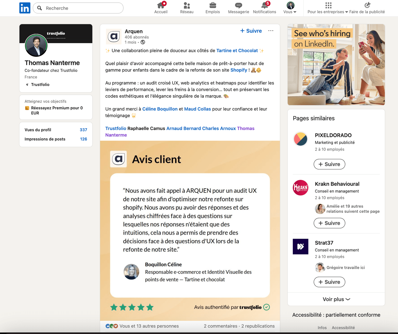Screen dimensions: 398x334
Task: Open PIXELDORADO page name
Action: coord(333,135)
